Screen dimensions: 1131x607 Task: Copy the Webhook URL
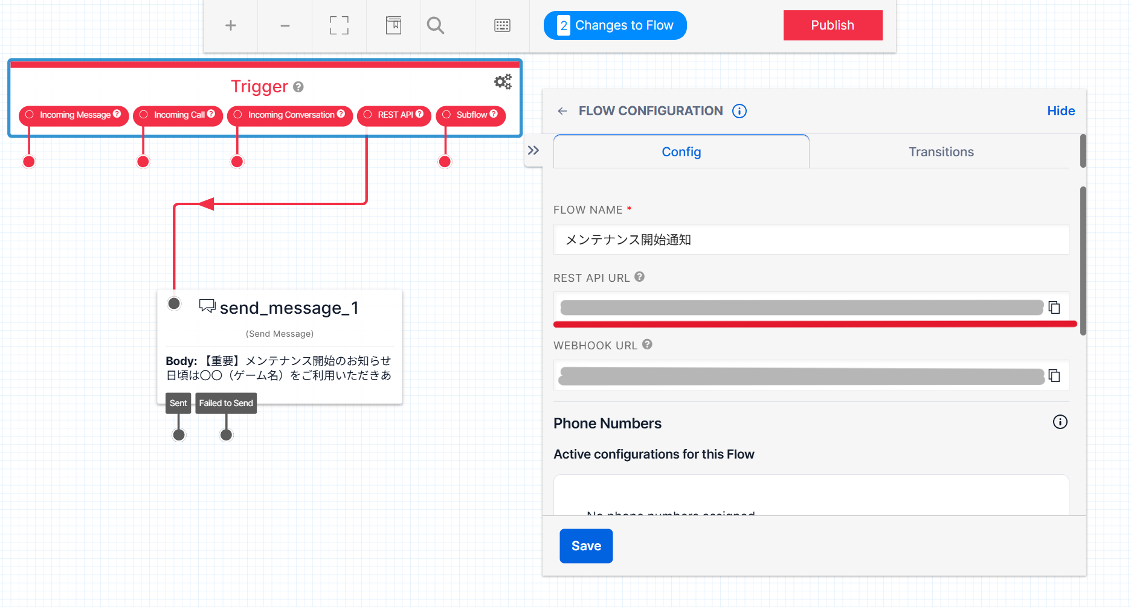pyautogui.click(x=1055, y=375)
